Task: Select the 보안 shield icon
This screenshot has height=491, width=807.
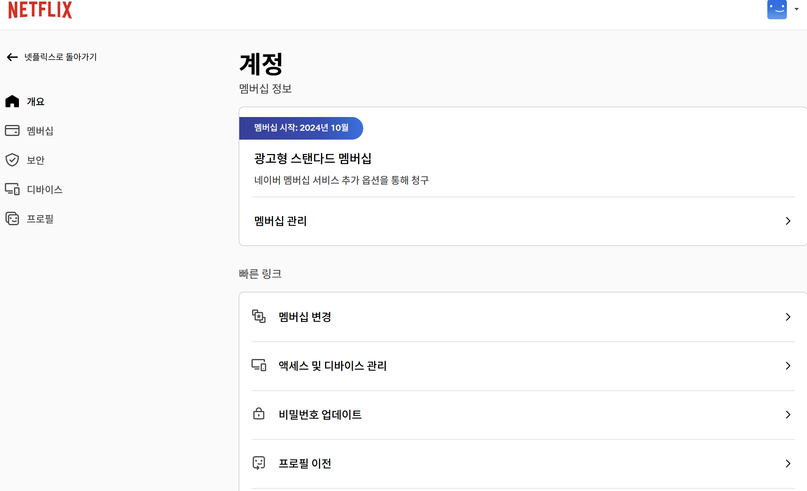Action: tap(12, 160)
